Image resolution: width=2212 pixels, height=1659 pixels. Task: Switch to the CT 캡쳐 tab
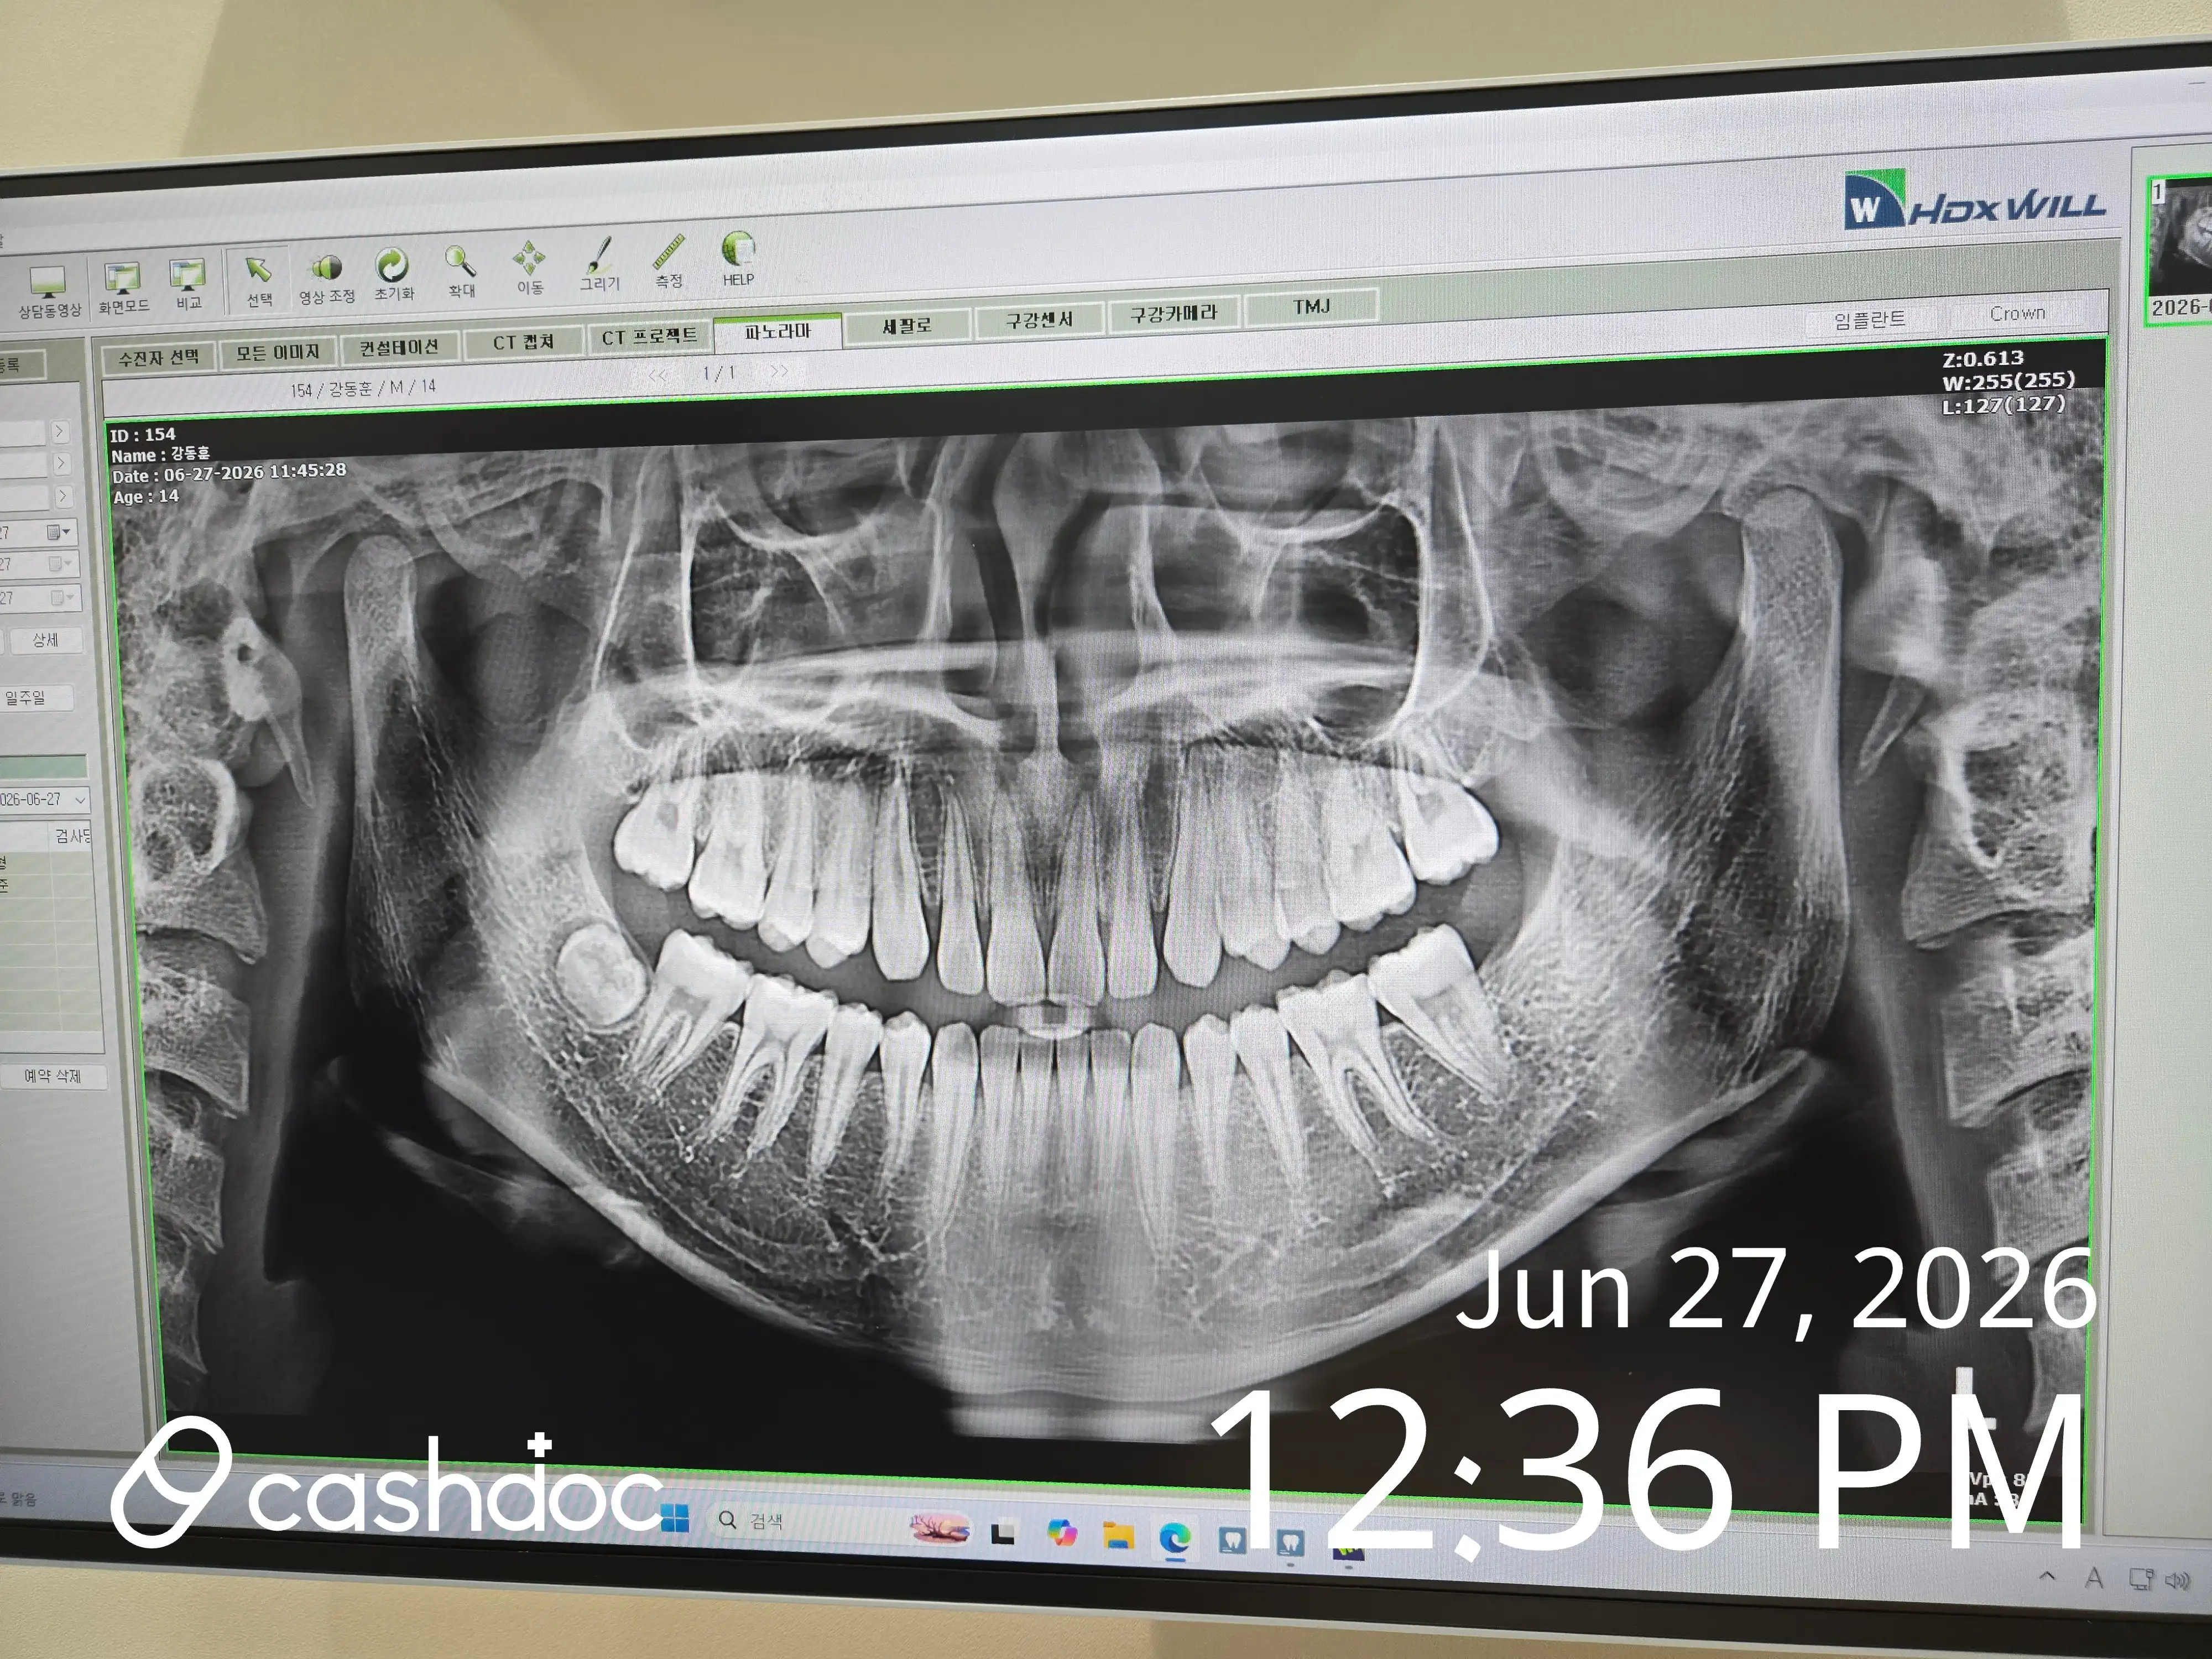tap(523, 342)
